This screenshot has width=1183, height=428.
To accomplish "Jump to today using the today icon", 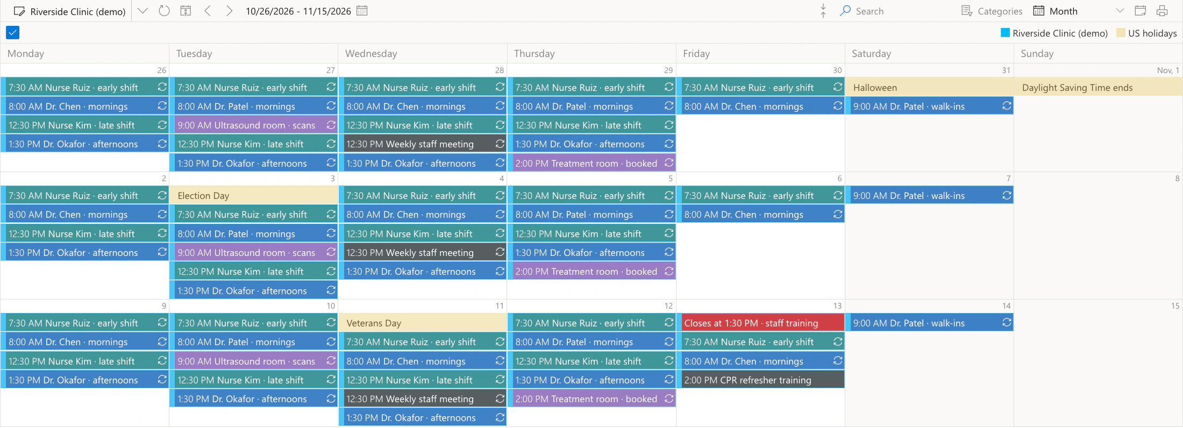I will [x=186, y=11].
